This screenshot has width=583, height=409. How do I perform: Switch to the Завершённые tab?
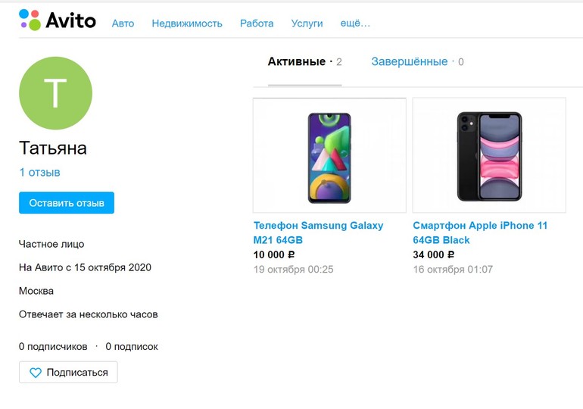(x=410, y=61)
